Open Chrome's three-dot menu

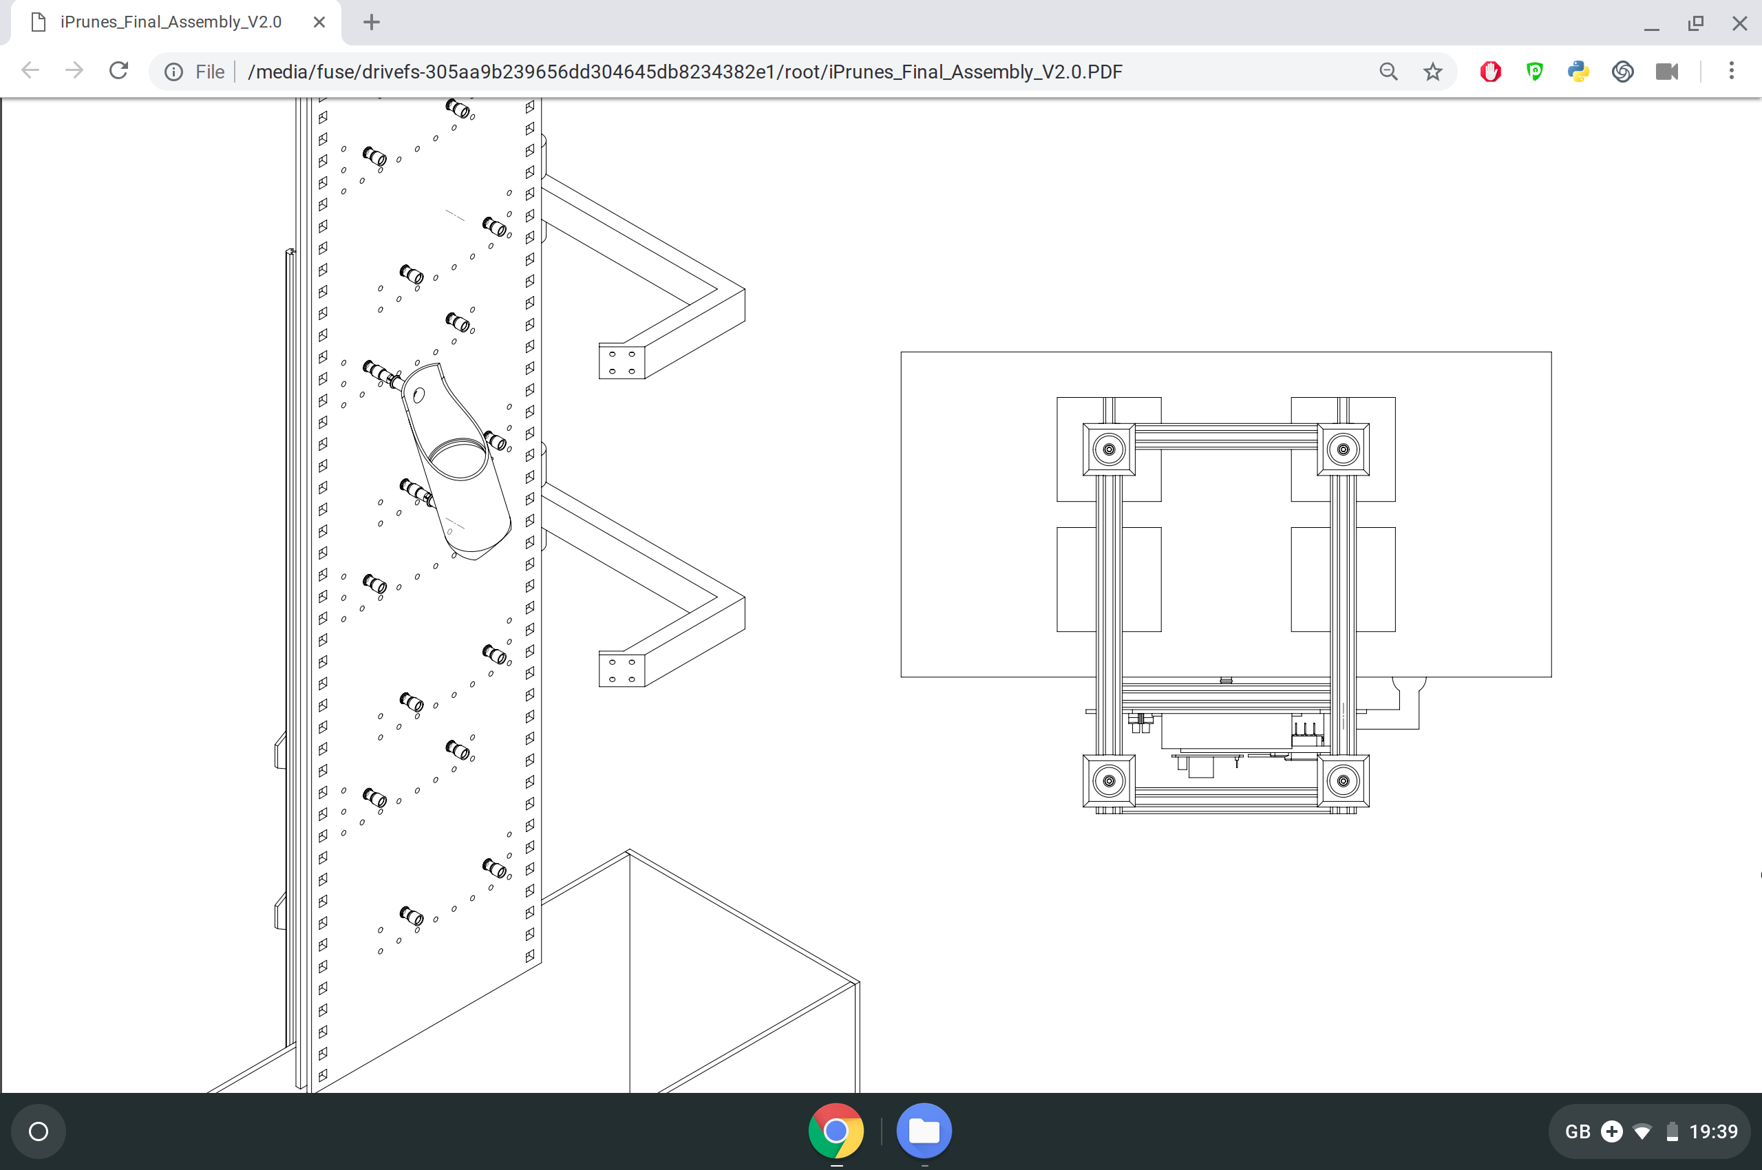point(1732,71)
